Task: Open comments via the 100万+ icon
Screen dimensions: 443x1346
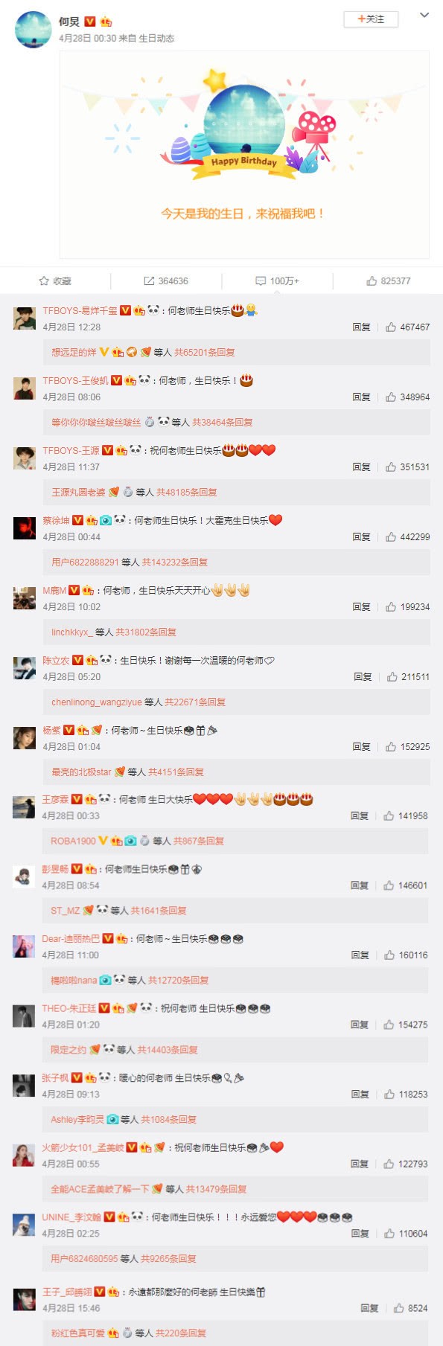Action: 261,281
